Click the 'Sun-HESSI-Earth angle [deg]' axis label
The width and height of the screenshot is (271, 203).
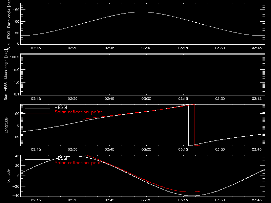(x=9, y=24)
